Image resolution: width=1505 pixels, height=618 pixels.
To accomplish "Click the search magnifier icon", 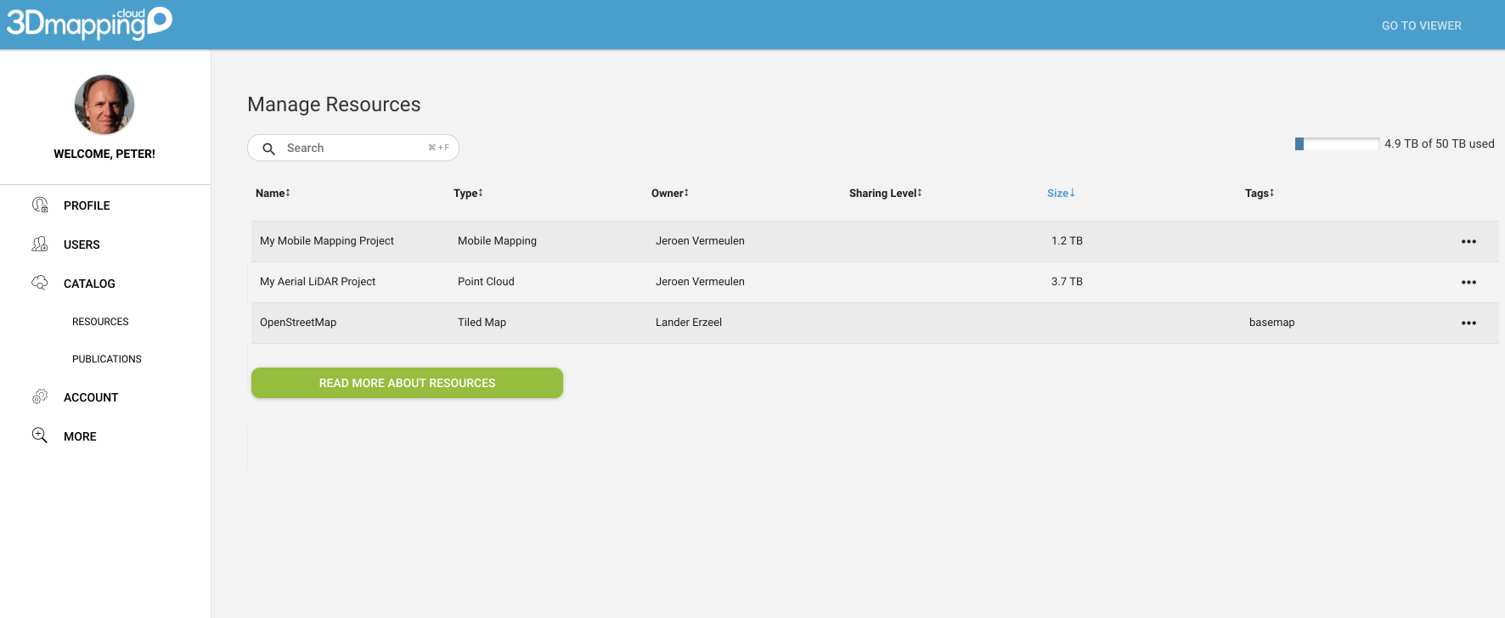I will (x=268, y=149).
